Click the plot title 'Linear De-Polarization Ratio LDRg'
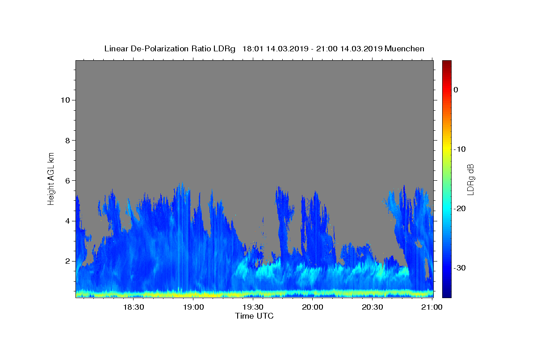Screen dimensions: 536x357 [170, 49]
